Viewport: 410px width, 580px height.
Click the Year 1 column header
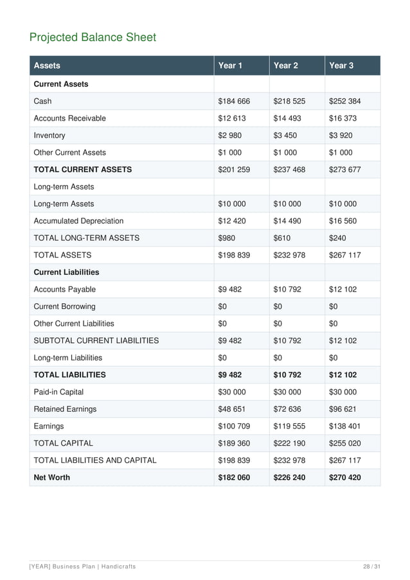coord(230,66)
